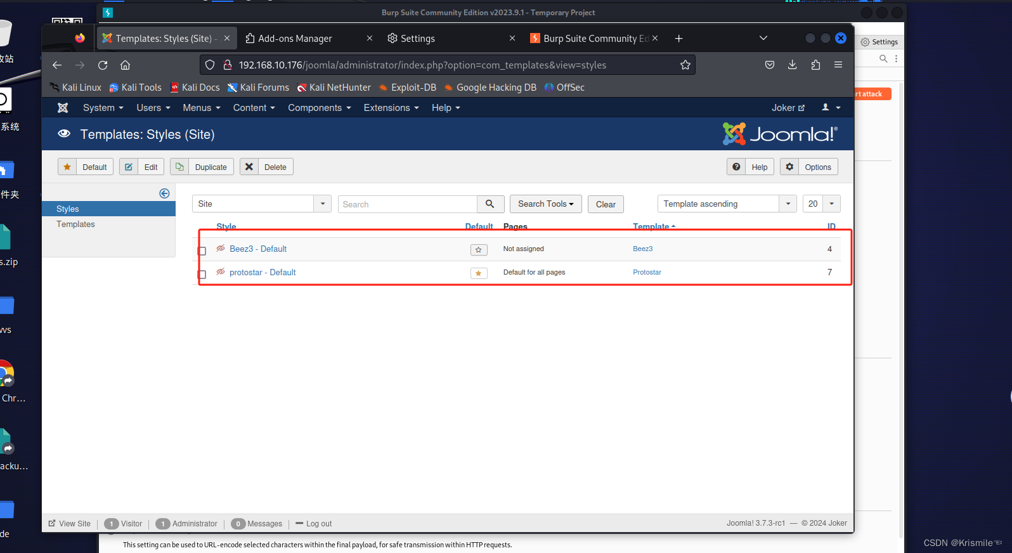Open Kali Tools bookmark
Image resolution: width=1012 pixels, height=553 pixels.
click(135, 88)
